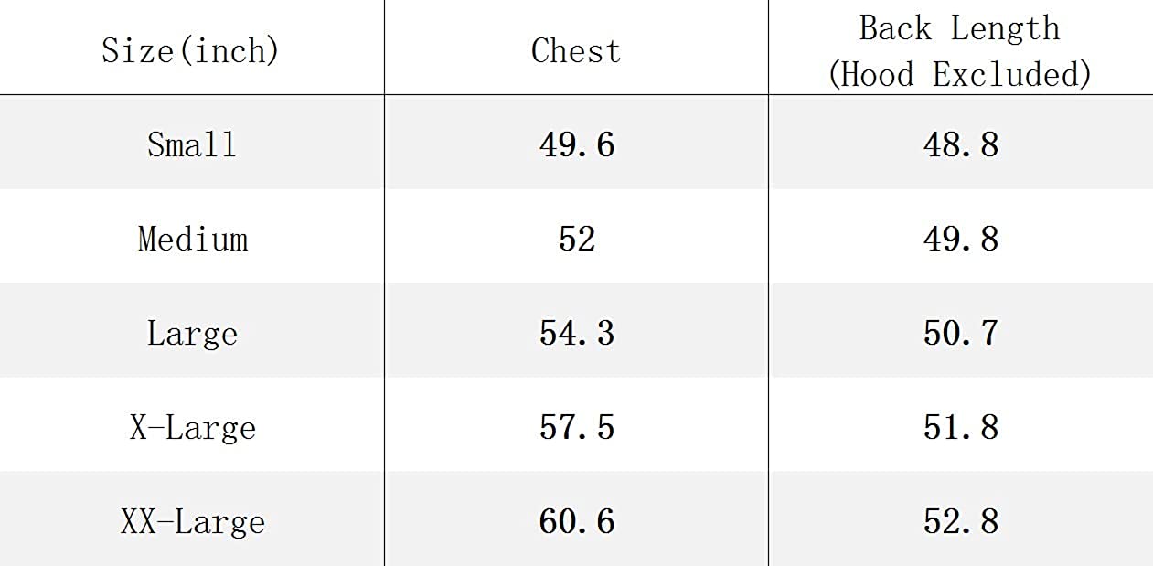Select chest value 52 for Medium
1153x566 pixels.
(577, 240)
